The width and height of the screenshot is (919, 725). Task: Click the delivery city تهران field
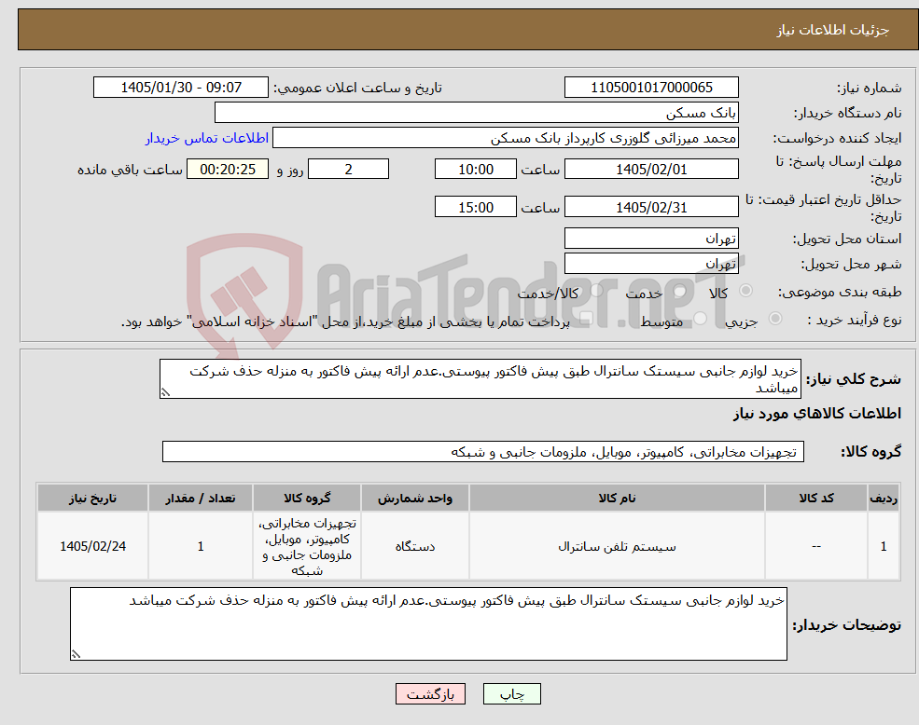(651, 264)
